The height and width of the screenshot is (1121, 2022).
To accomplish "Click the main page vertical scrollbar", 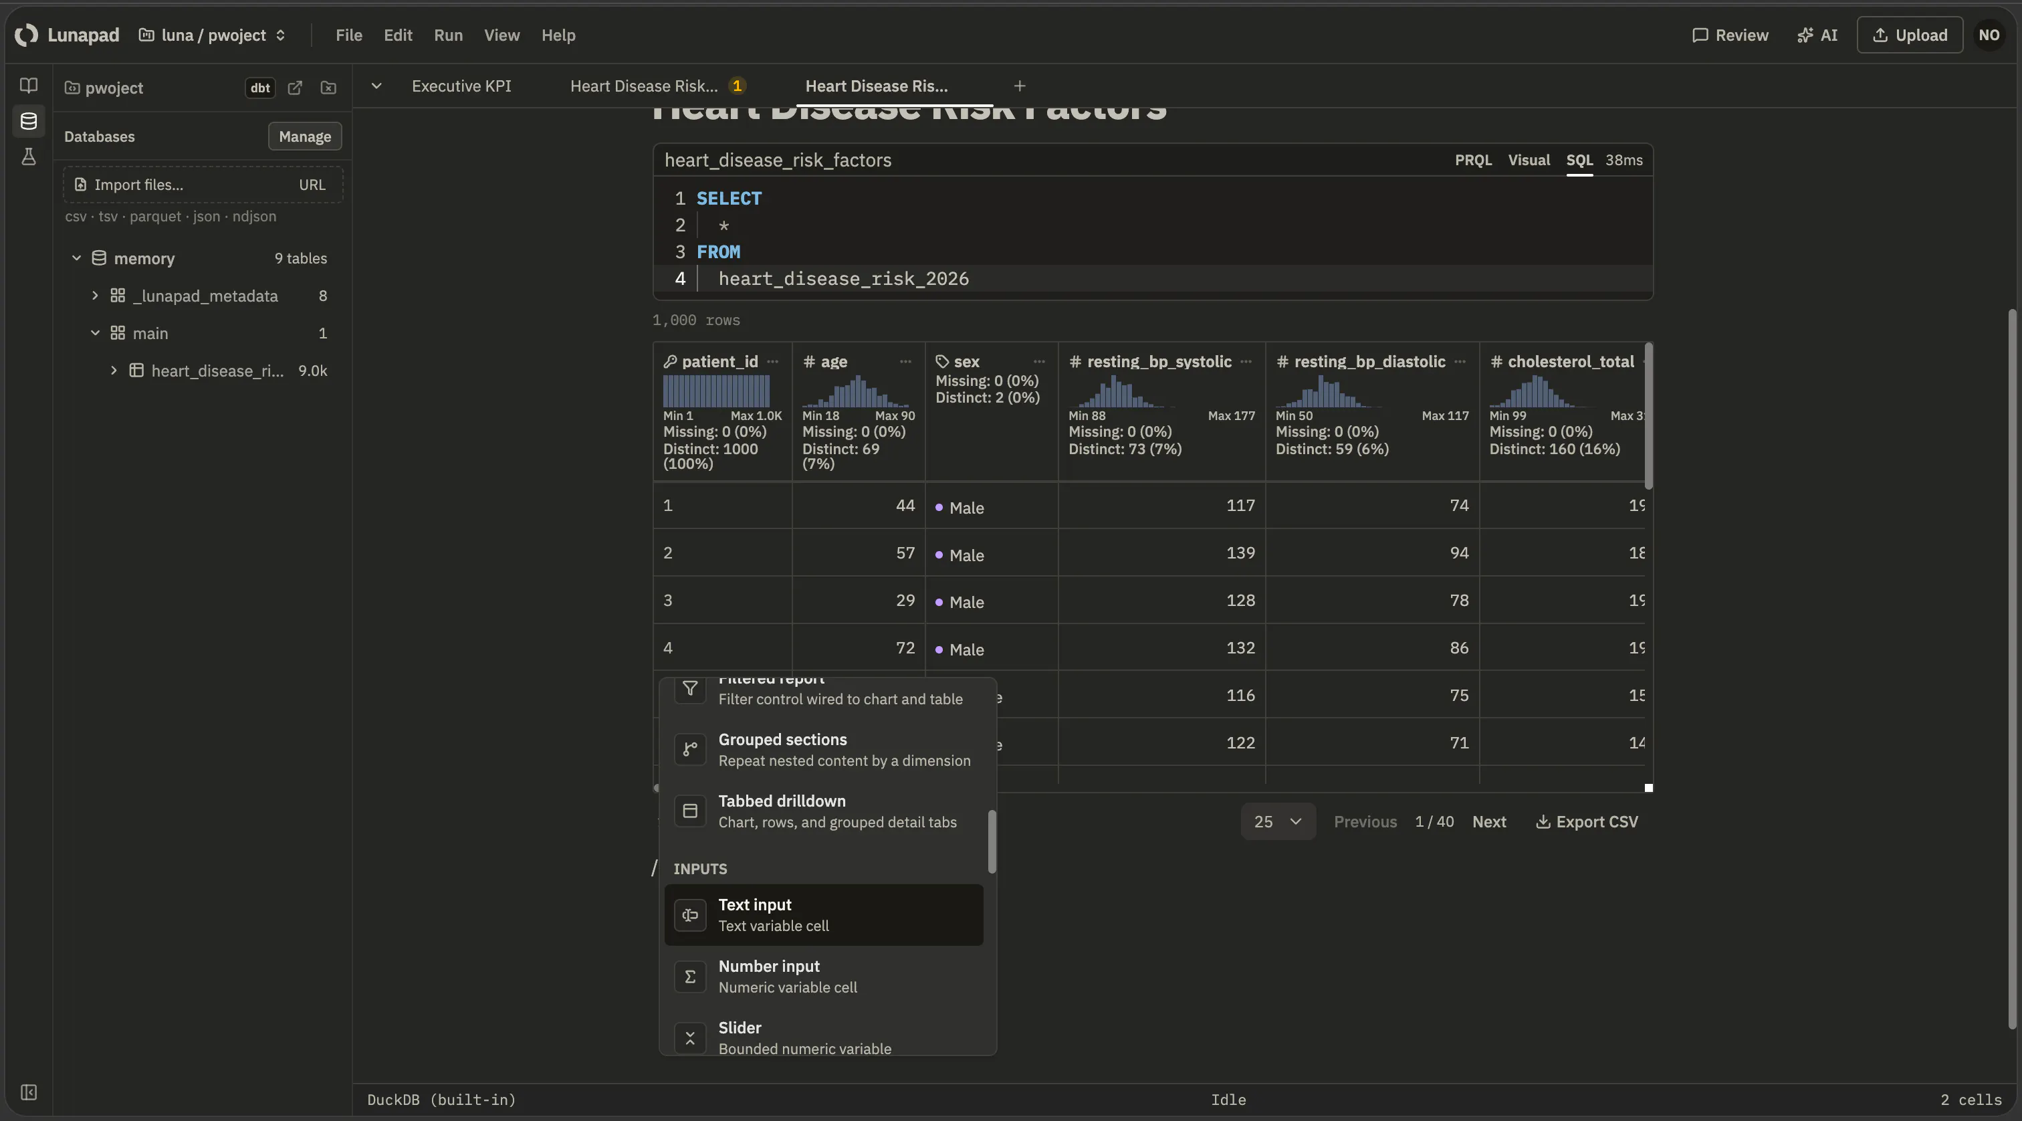I will click(2011, 668).
